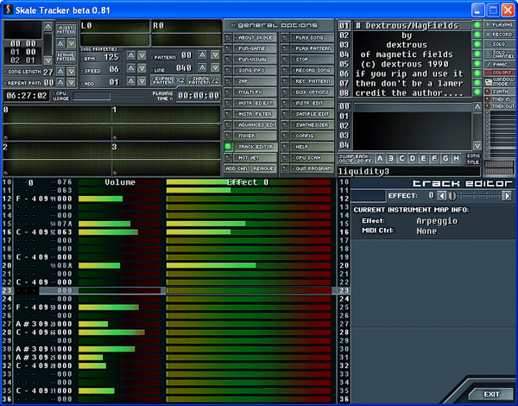Increase the Song Length value

(x=60, y=72)
